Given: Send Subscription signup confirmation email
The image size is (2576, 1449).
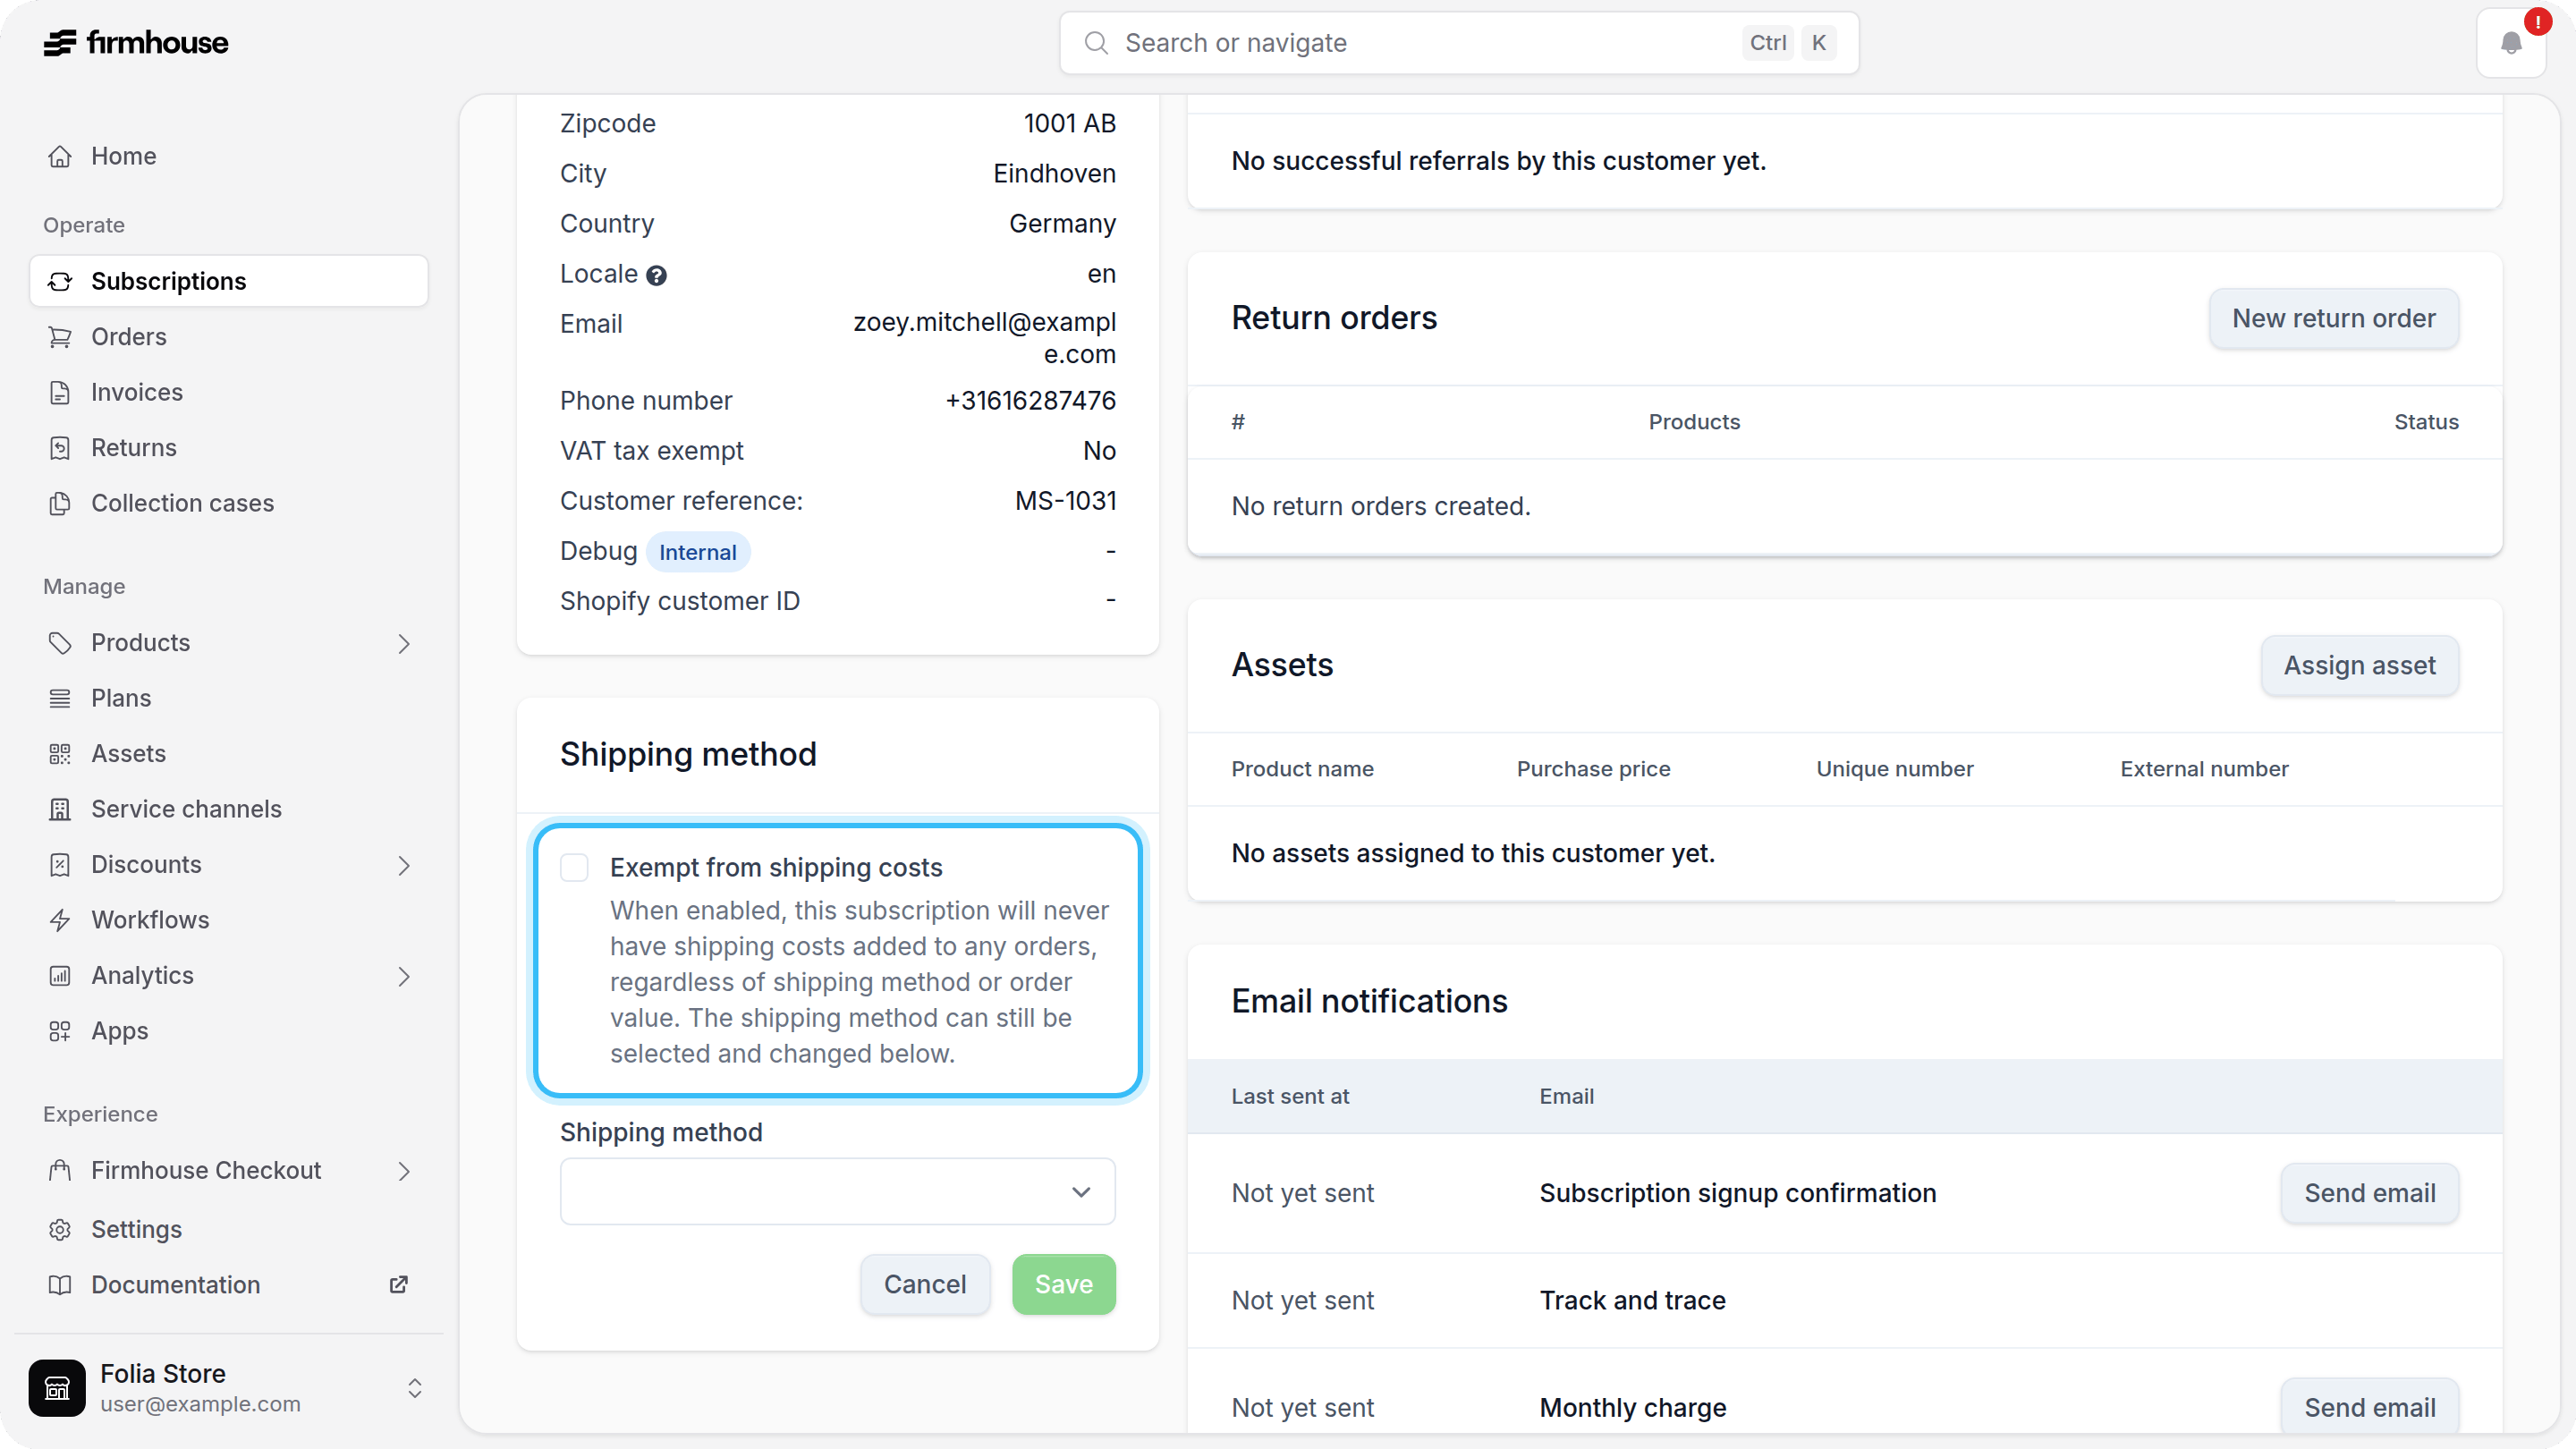Looking at the screenshot, I should [2369, 1193].
